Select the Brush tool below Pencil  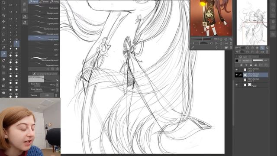pos(3,60)
